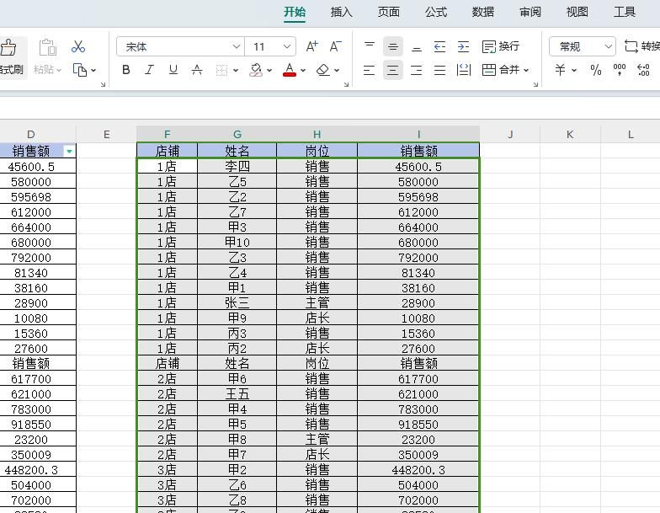Switch to the 开始 tab
Viewport: 660px width, 513px height.
tap(295, 12)
